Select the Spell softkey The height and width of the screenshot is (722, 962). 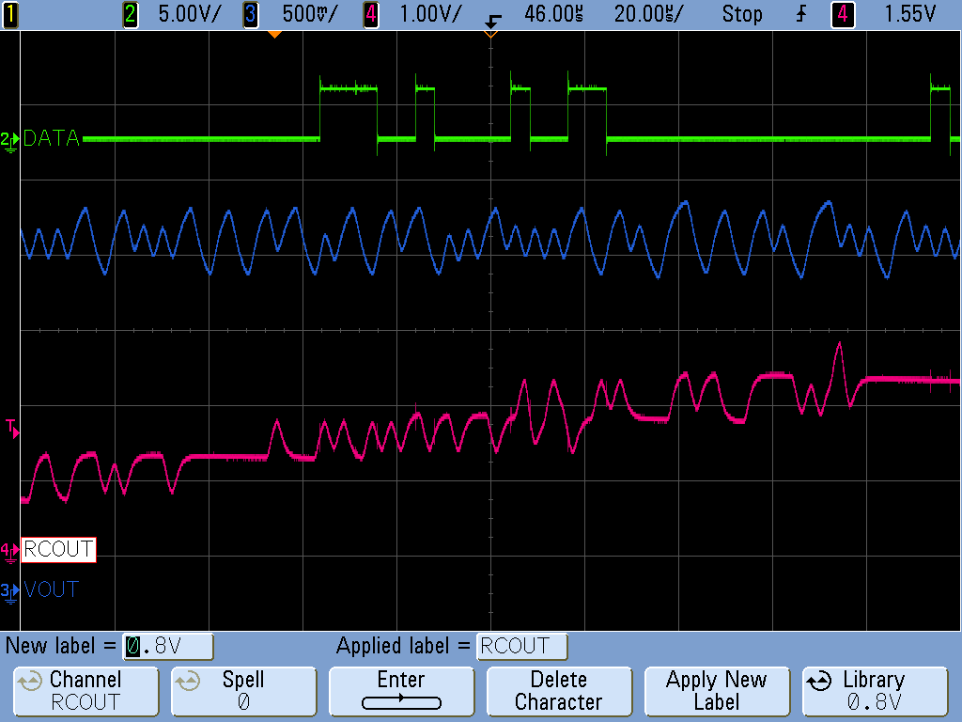tap(243, 691)
